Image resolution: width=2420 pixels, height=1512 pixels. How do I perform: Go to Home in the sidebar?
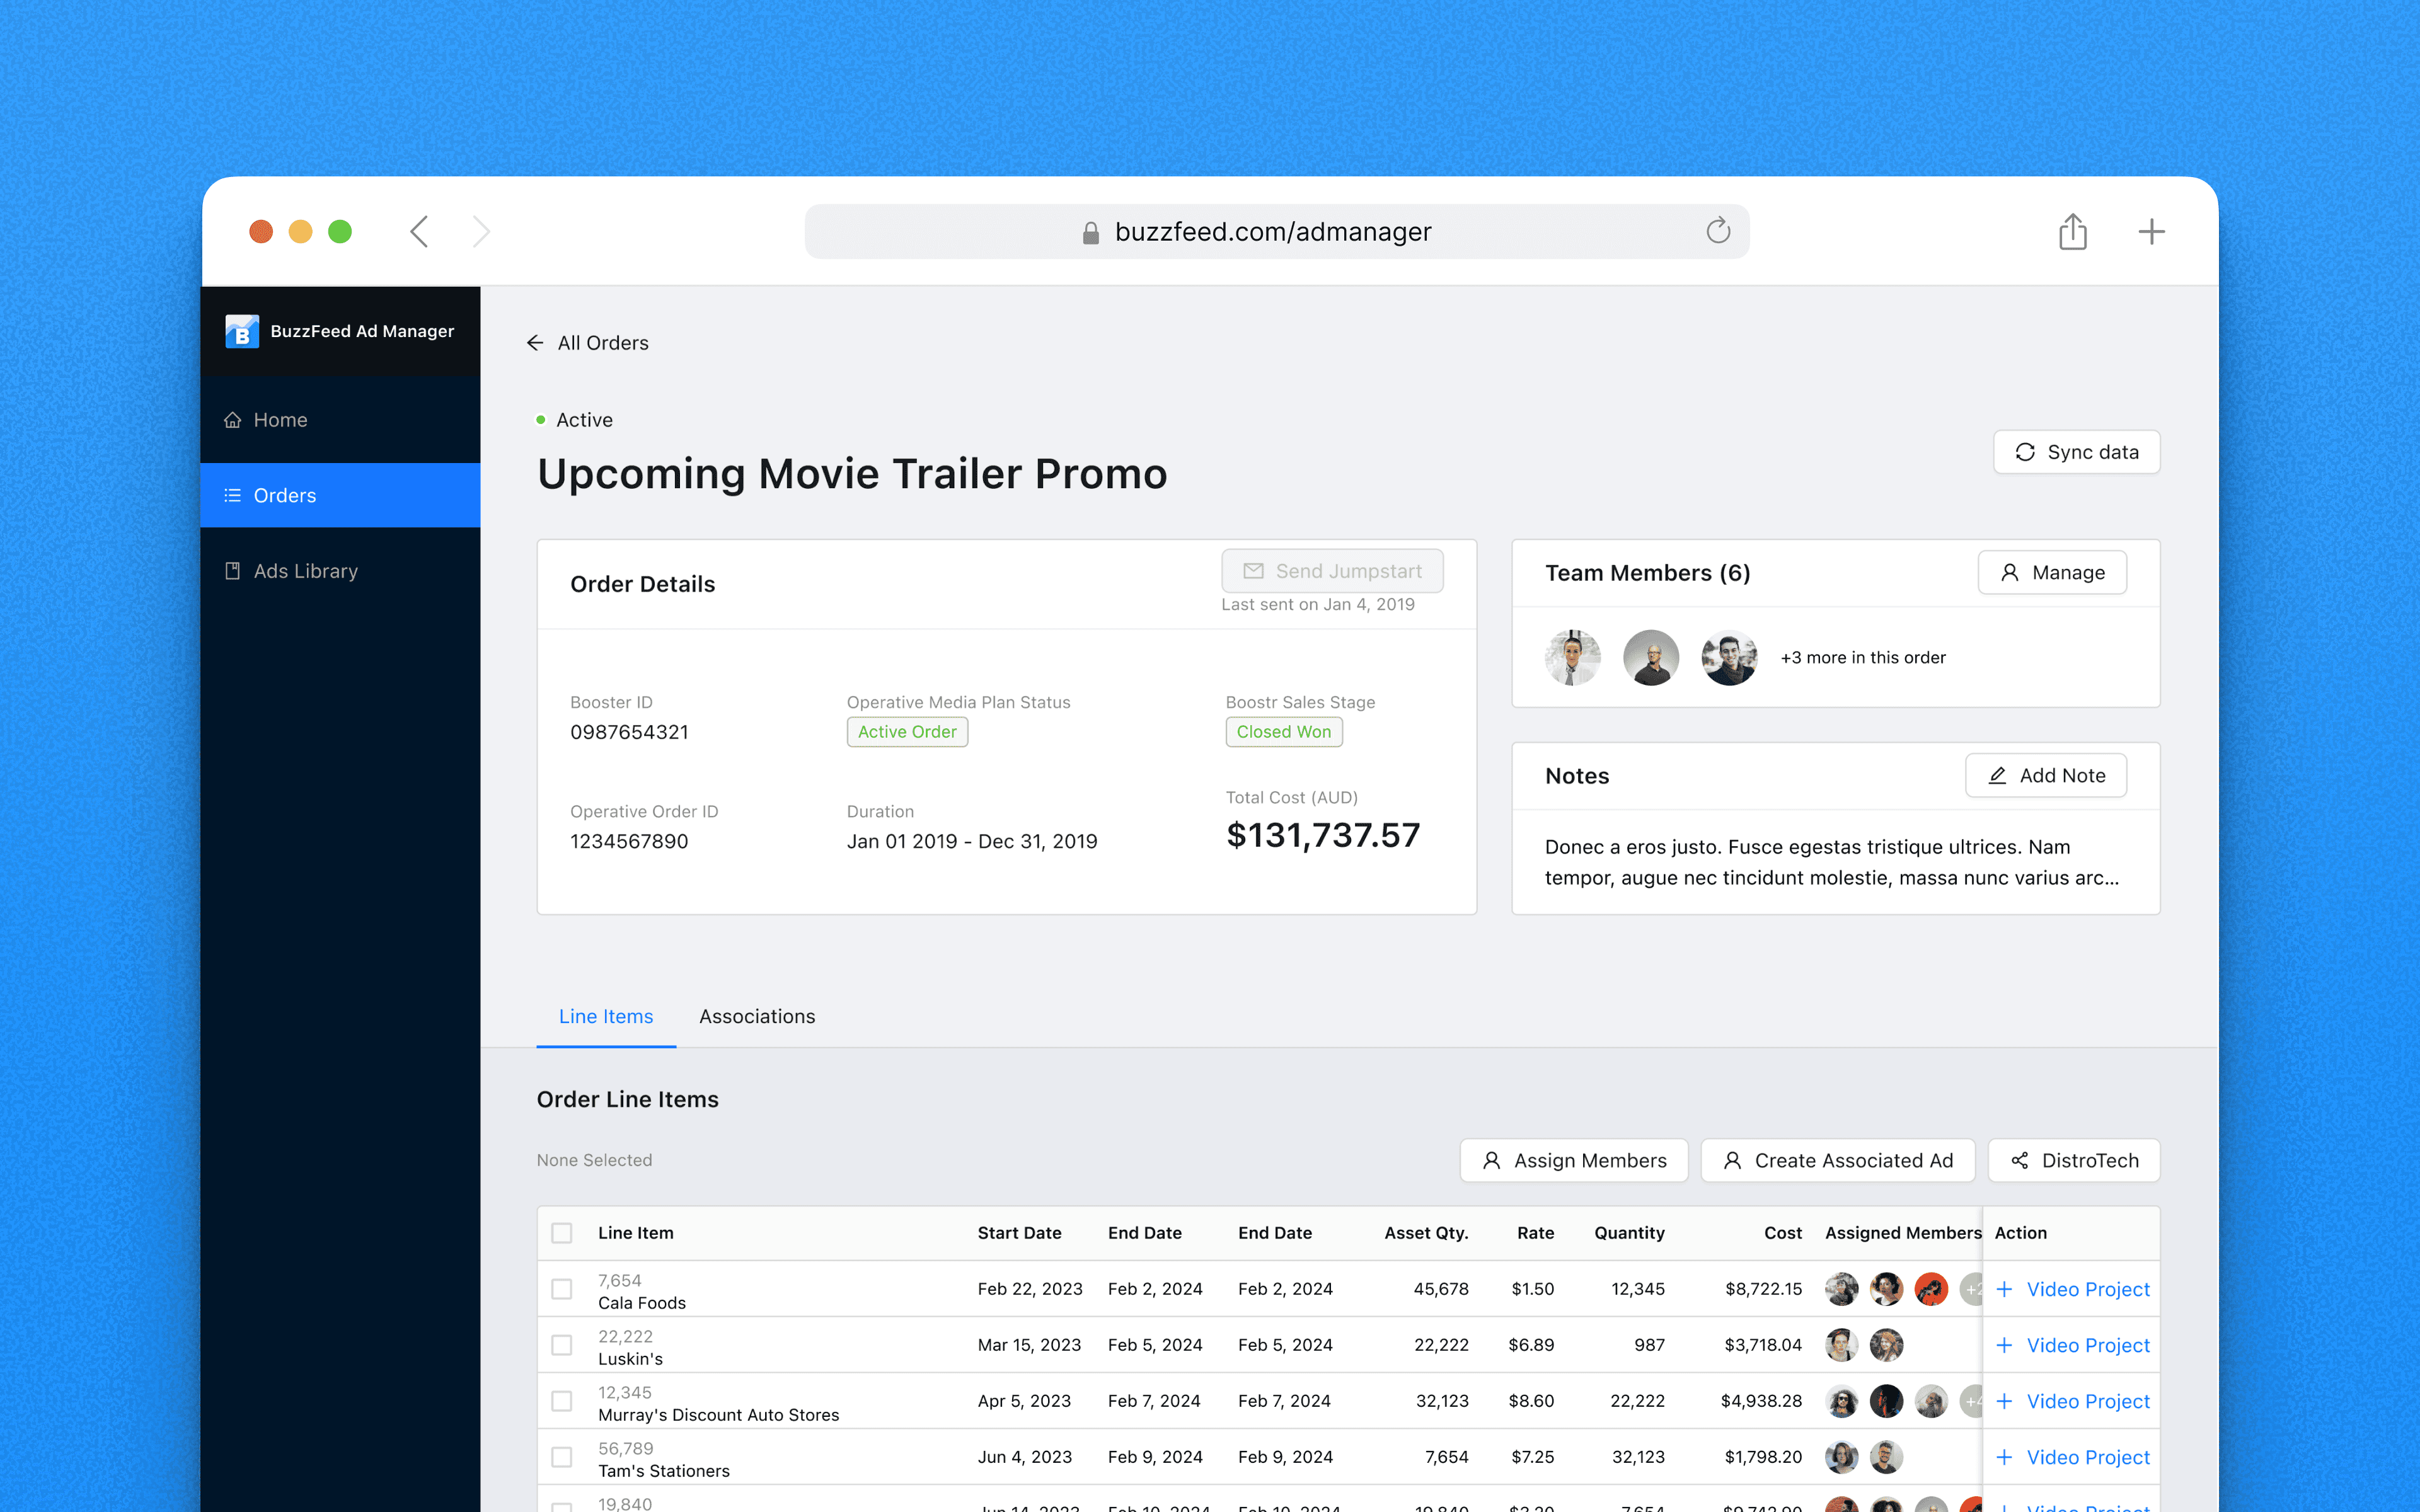pos(280,420)
